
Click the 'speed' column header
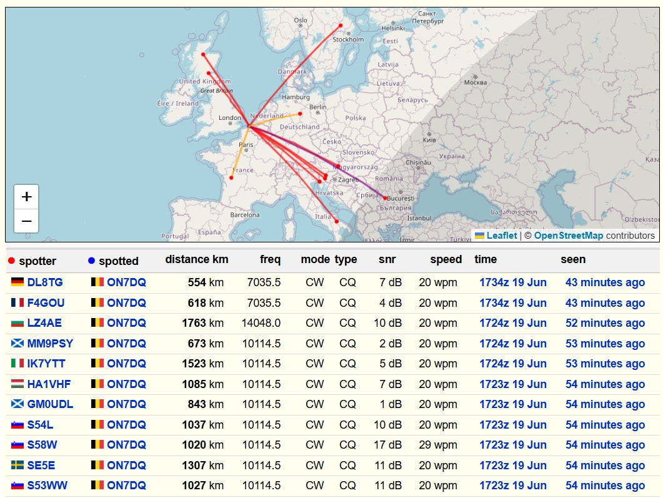[x=446, y=259]
